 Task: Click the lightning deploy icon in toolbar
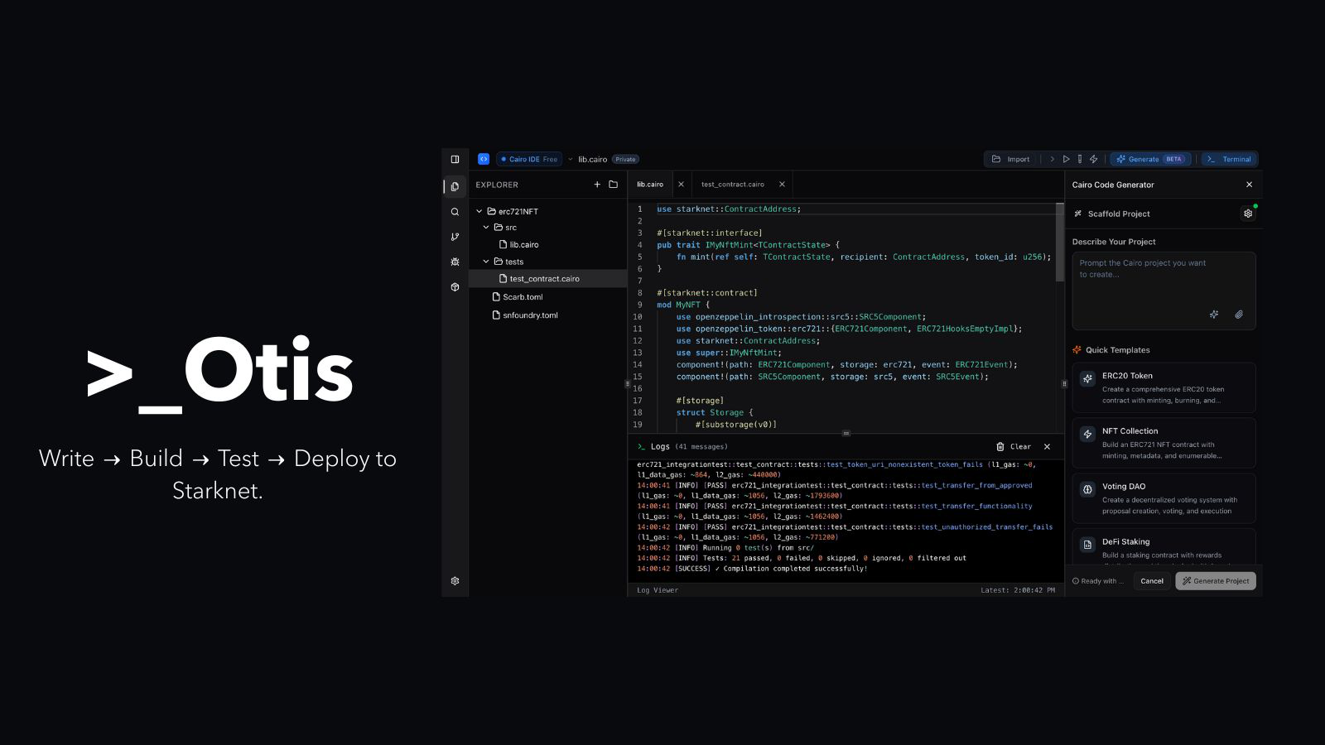pyautogui.click(x=1094, y=159)
